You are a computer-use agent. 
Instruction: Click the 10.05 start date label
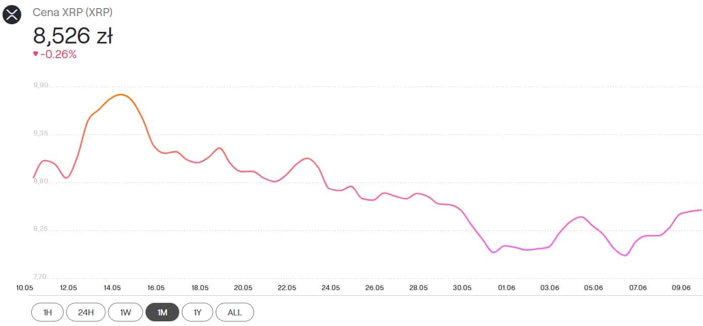24,288
